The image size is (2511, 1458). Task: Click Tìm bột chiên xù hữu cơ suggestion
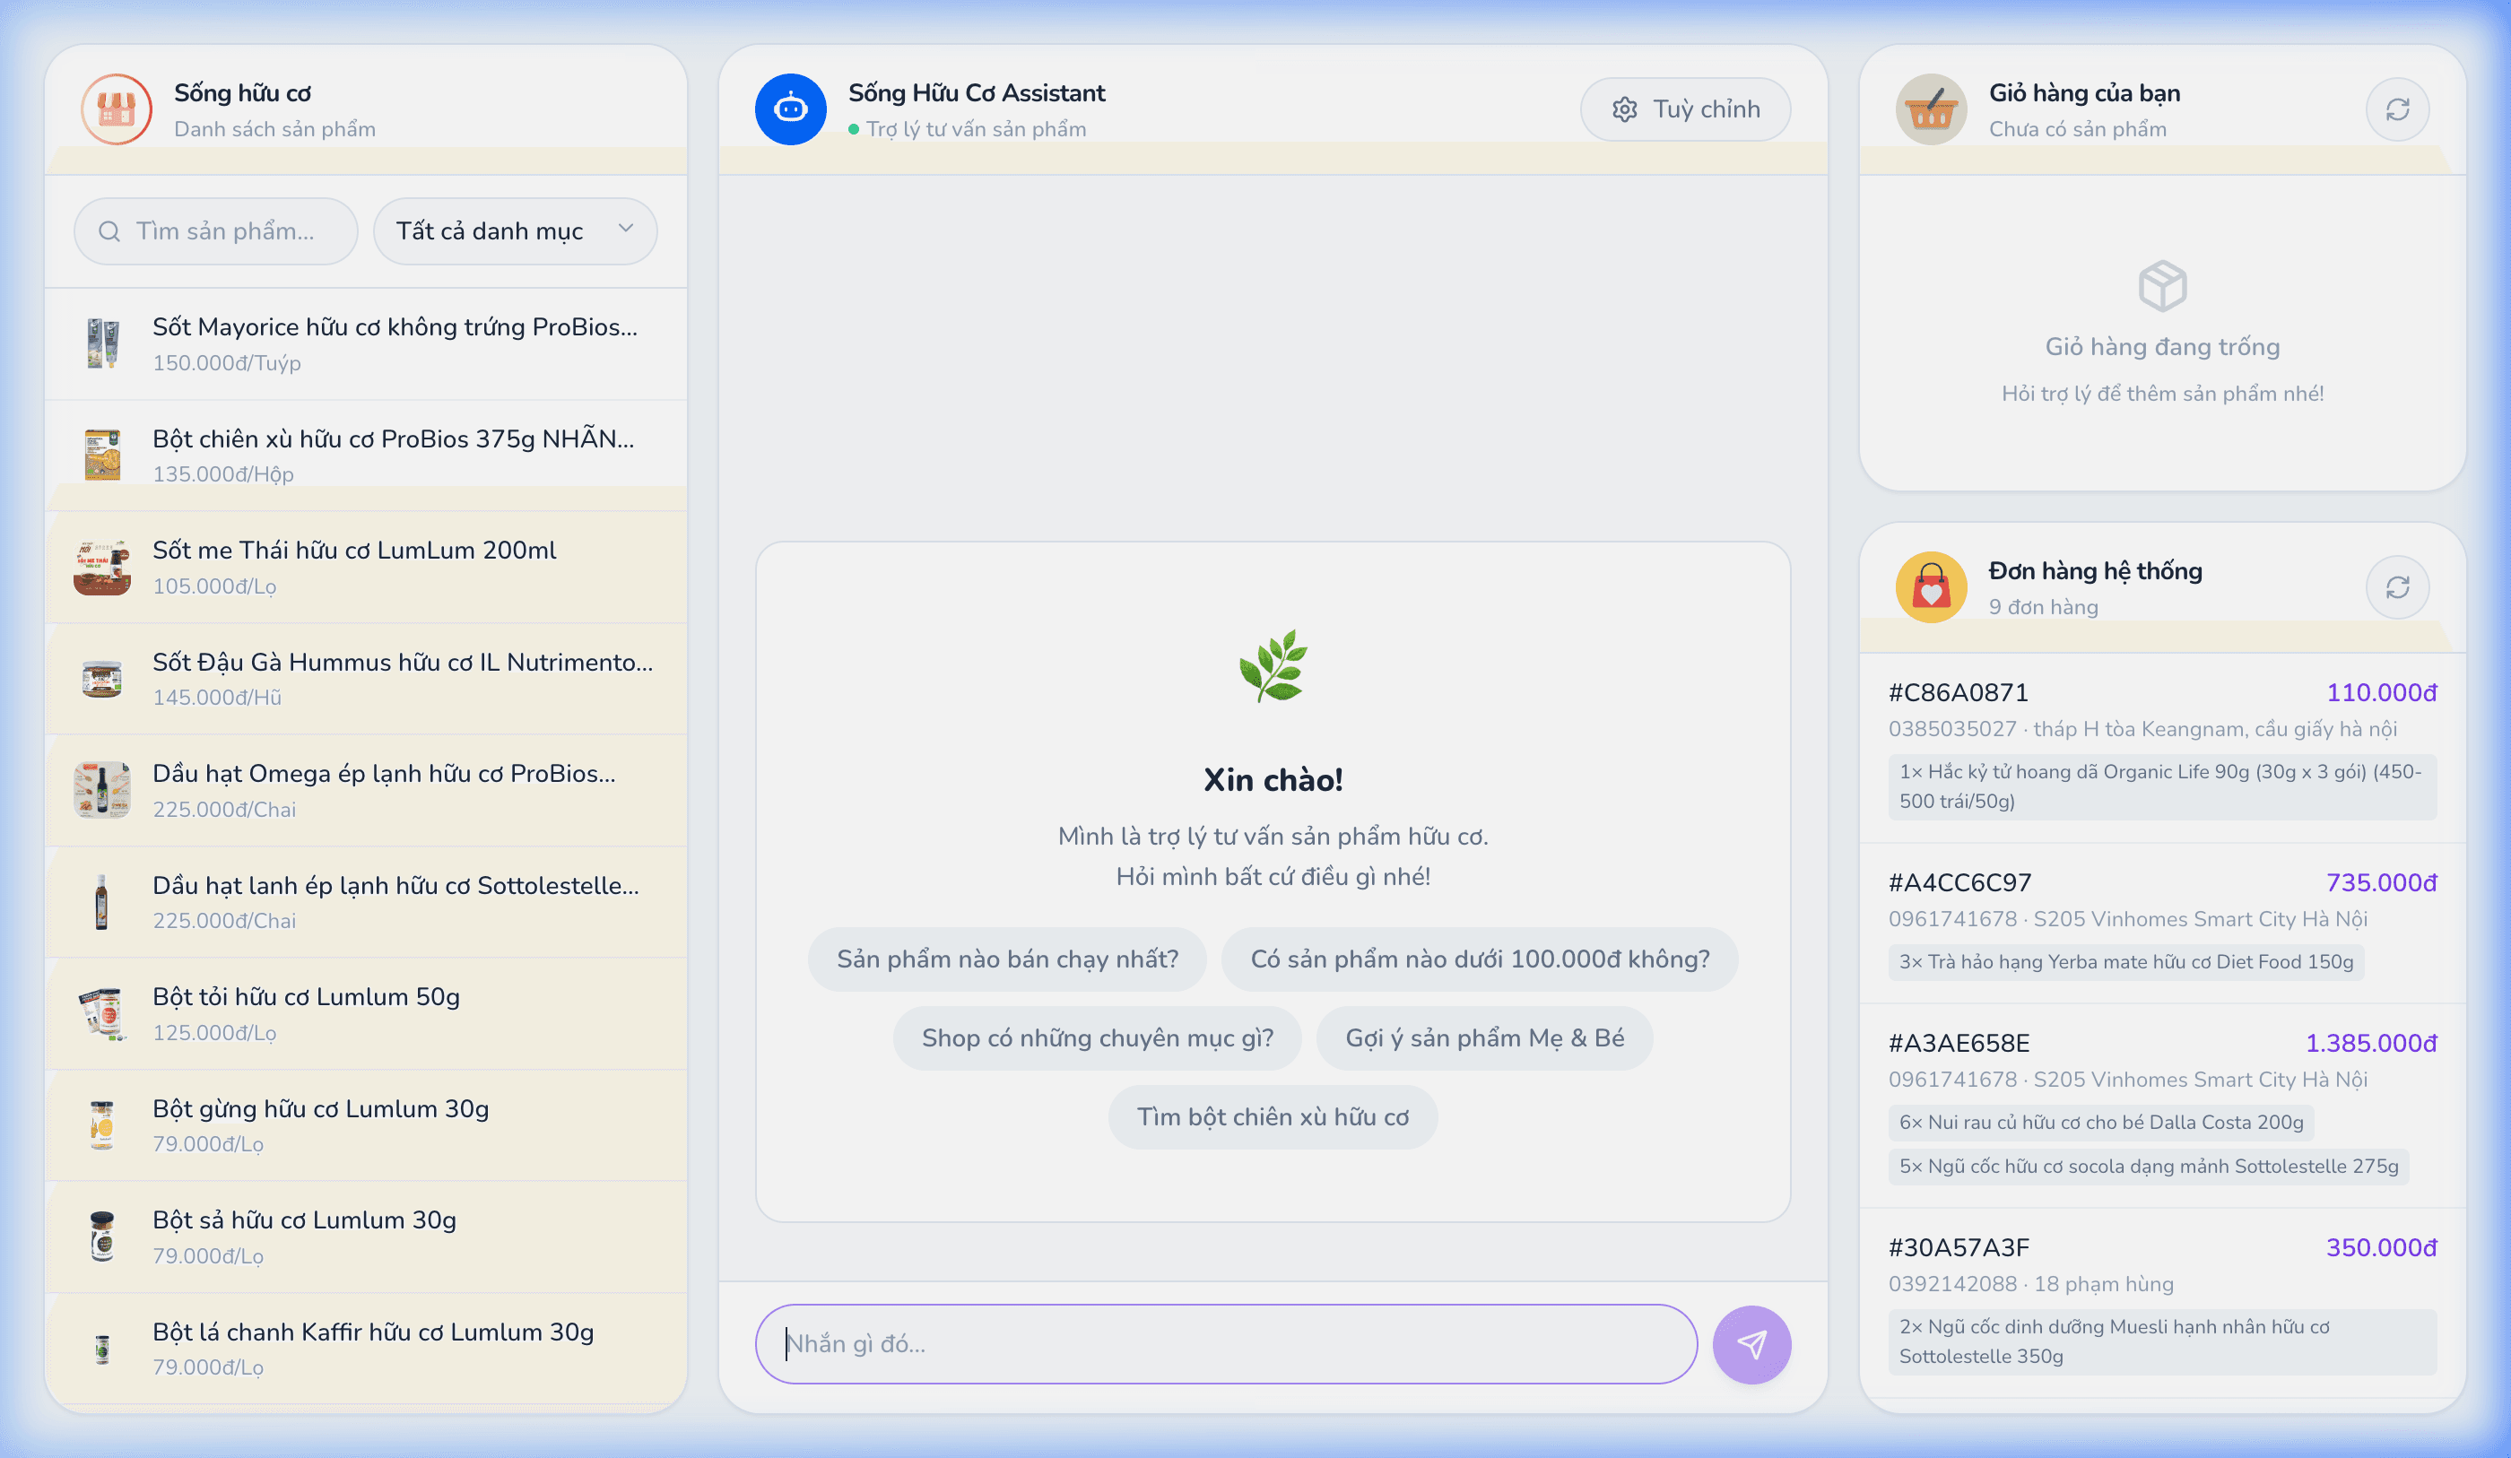pyautogui.click(x=1273, y=1117)
